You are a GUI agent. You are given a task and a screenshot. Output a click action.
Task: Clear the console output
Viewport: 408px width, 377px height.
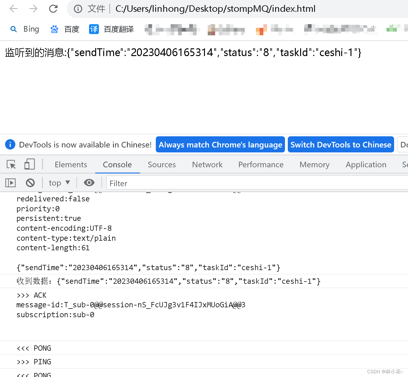(30, 183)
